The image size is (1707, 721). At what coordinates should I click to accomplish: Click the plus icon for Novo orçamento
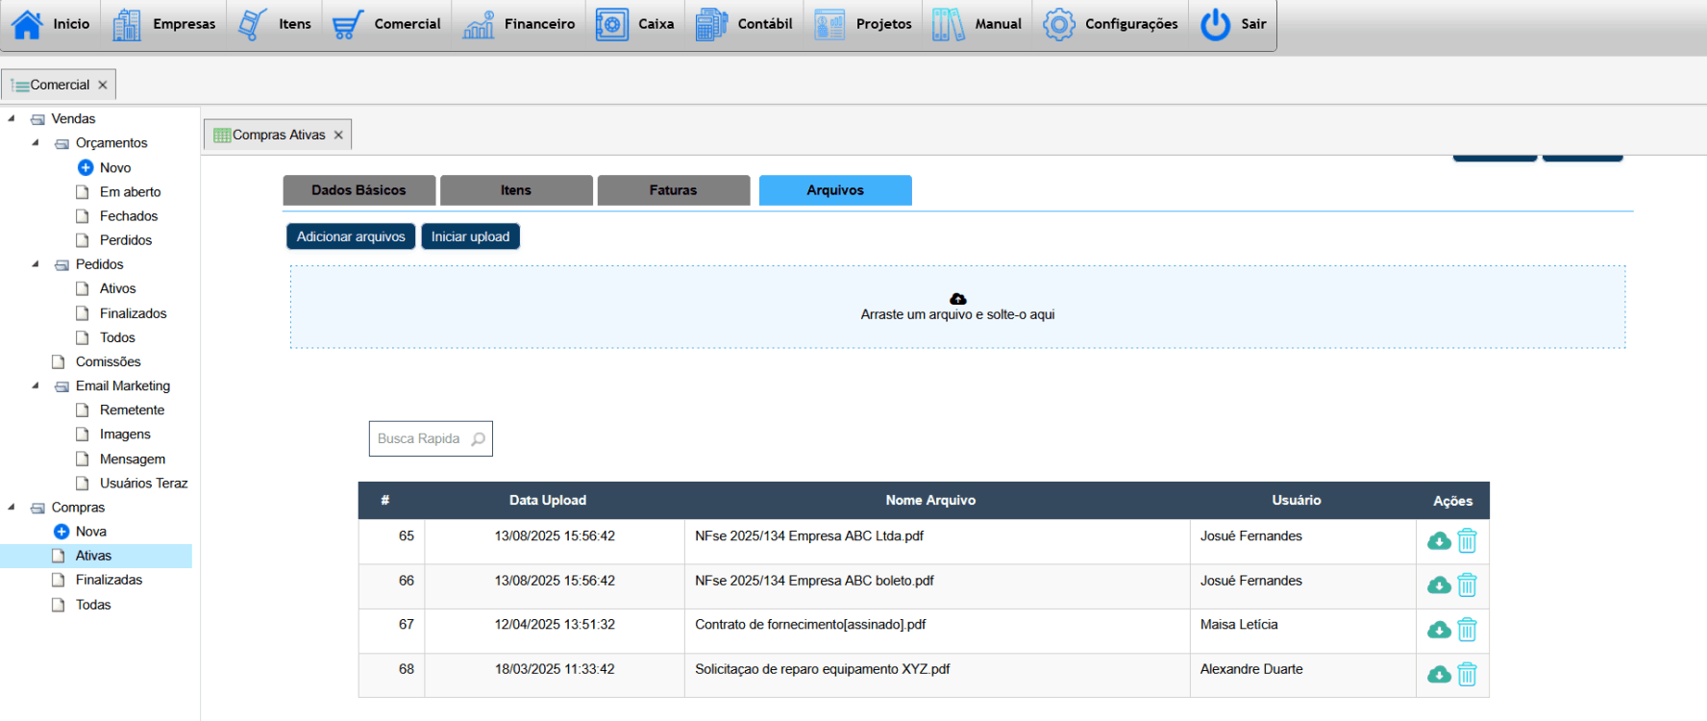click(x=86, y=167)
